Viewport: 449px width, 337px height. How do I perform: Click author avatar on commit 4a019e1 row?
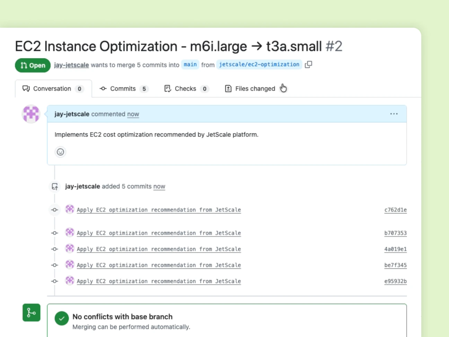pyautogui.click(x=70, y=248)
